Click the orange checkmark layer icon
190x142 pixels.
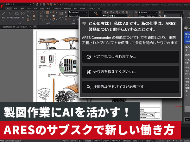(129, 16)
